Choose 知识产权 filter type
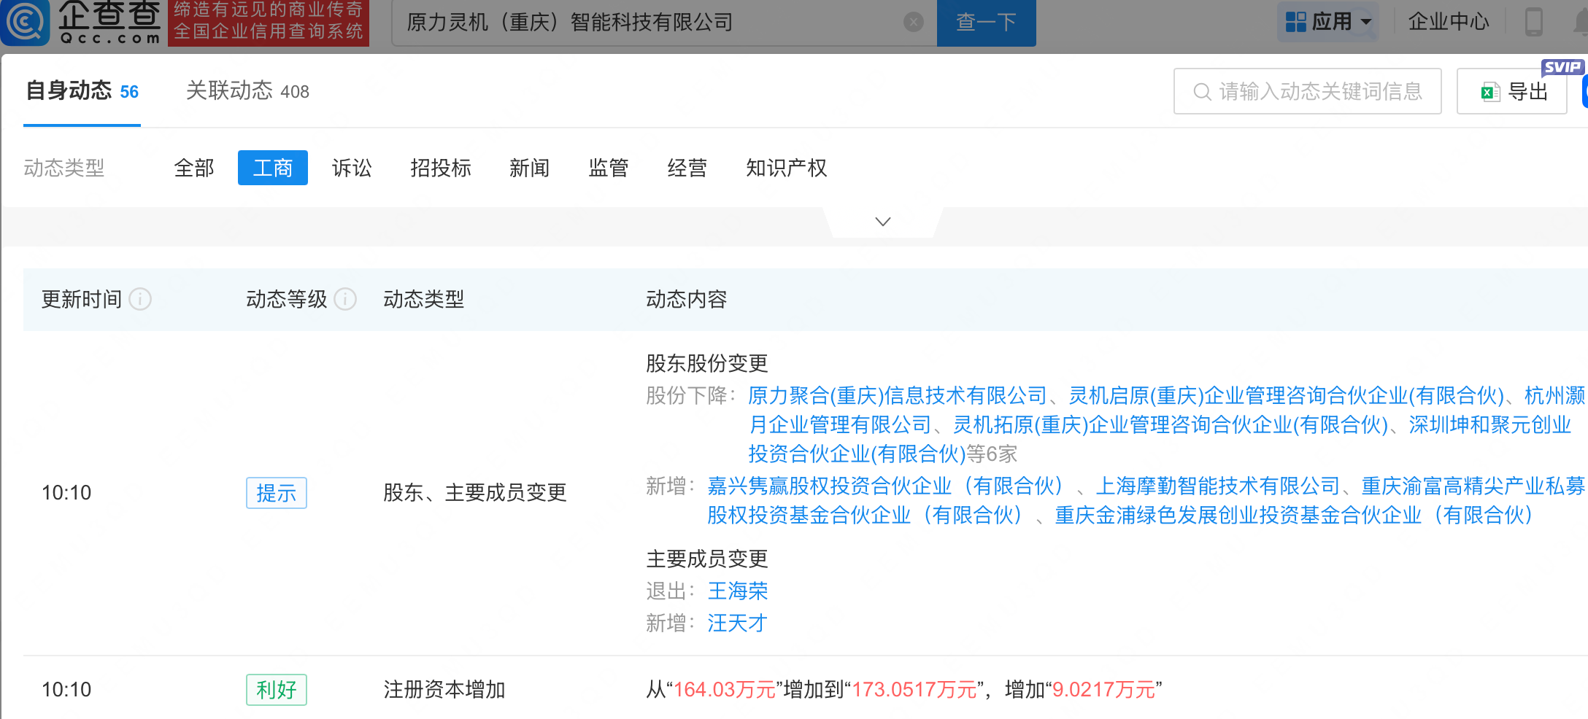 pos(786,168)
